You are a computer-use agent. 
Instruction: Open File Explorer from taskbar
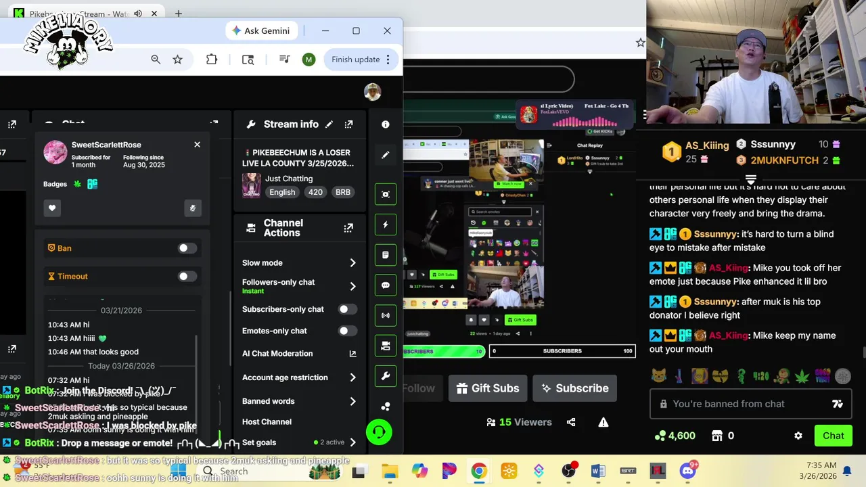coord(389,471)
